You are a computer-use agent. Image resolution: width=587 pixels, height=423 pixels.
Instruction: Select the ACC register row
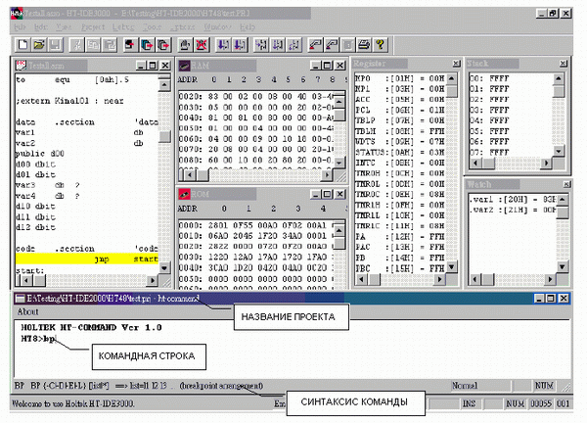pos(400,99)
